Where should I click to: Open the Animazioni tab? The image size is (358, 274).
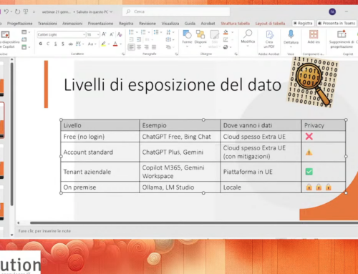click(72, 24)
